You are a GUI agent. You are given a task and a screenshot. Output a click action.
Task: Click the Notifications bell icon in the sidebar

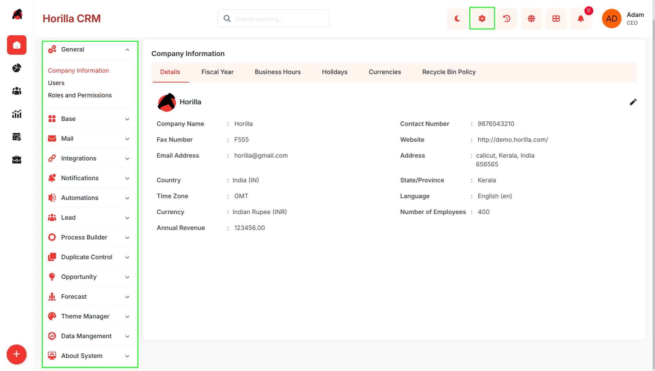[52, 178]
